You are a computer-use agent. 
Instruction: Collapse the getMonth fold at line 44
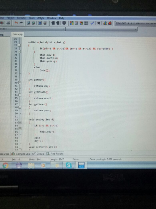pyautogui.click(x=20, y=95)
